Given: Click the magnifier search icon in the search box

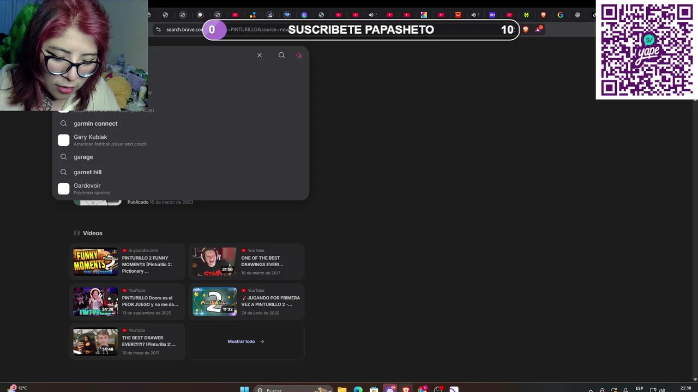Looking at the screenshot, I should pyautogui.click(x=281, y=55).
